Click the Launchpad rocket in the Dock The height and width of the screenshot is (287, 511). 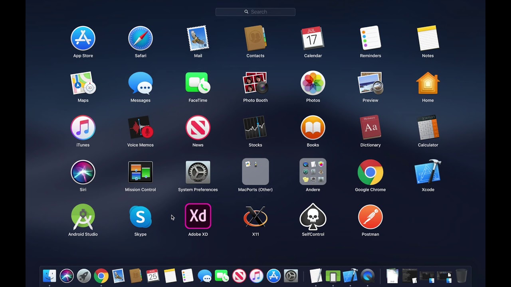pos(84,276)
